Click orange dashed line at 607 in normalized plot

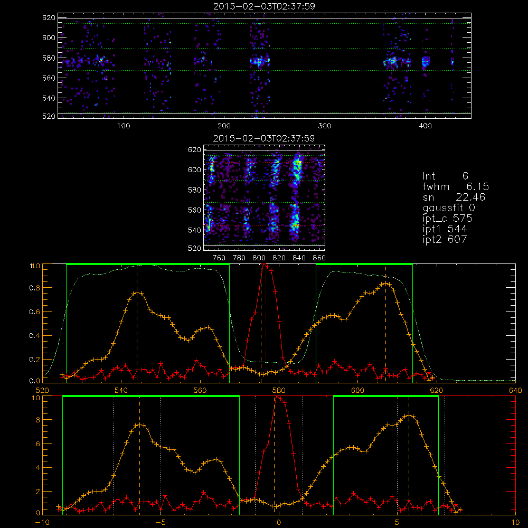tap(386, 323)
